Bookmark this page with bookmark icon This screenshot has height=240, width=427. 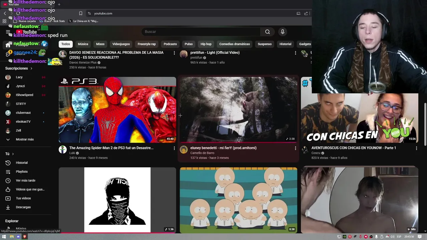tap(81, 13)
